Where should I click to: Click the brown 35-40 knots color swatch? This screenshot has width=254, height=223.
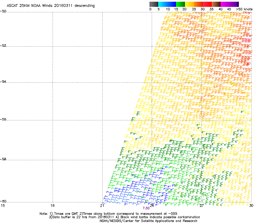tap(216, 4)
